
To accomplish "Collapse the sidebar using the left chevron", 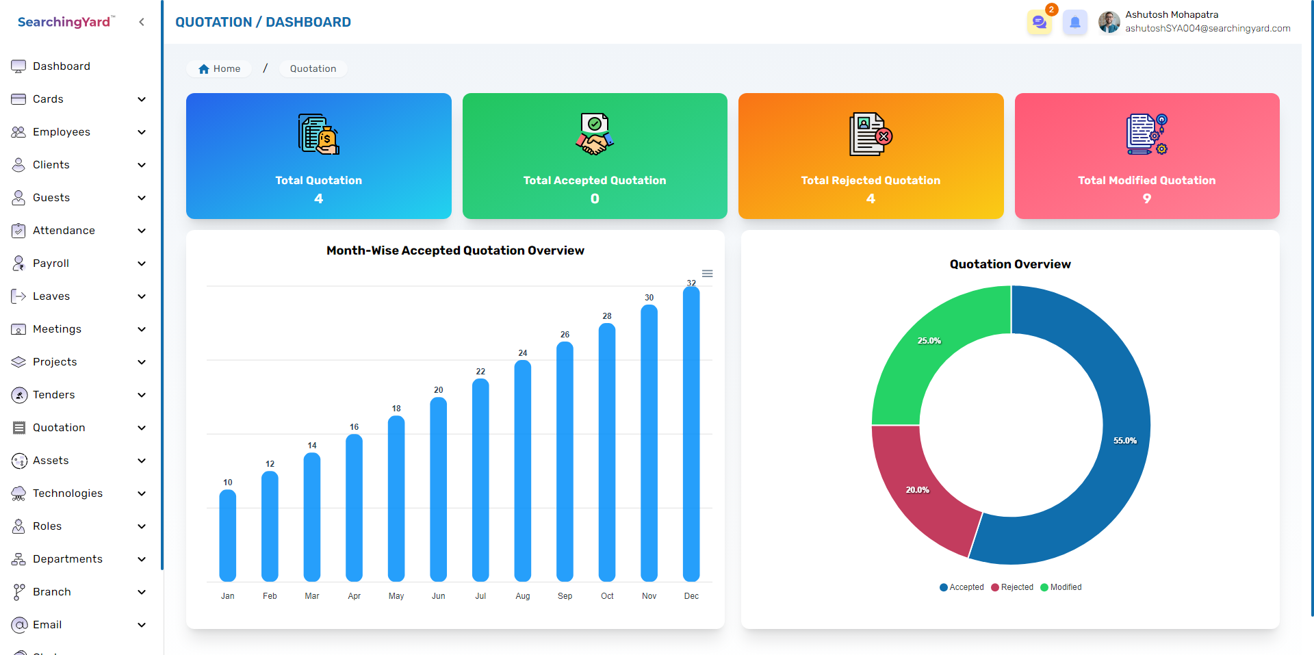I will tap(142, 22).
